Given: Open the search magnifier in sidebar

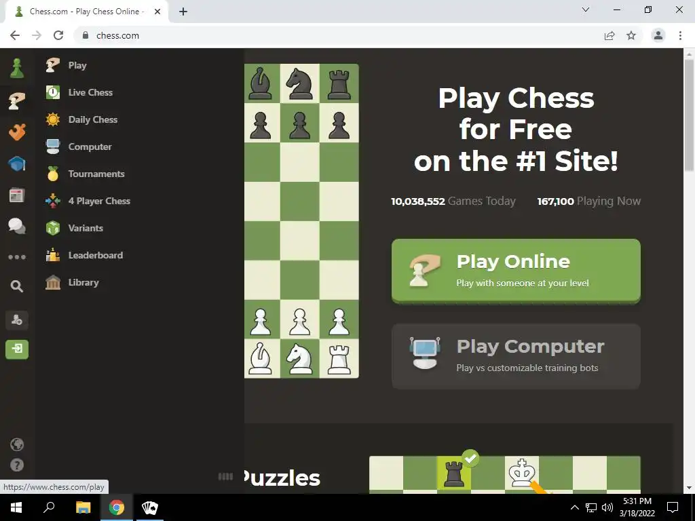Looking at the screenshot, I should (17, 286).
